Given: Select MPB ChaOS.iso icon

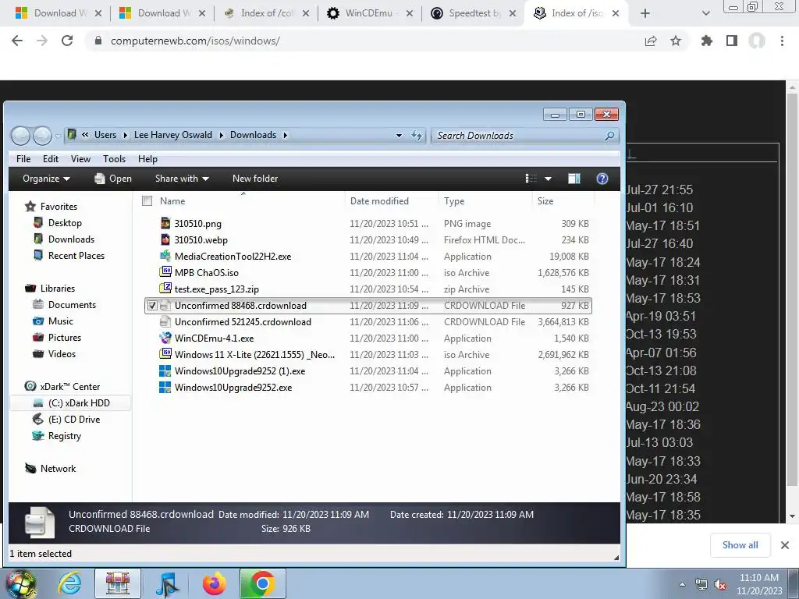Looking at the screenshot, I should (x=165, y=272).
